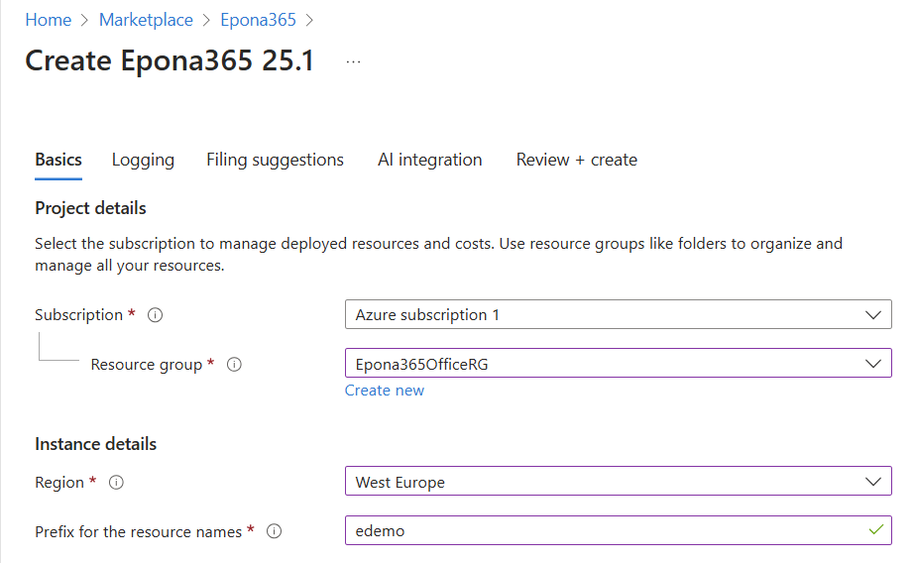Click the Subscription field label
The image size is (914, 563).
click(x=78, y=315)
